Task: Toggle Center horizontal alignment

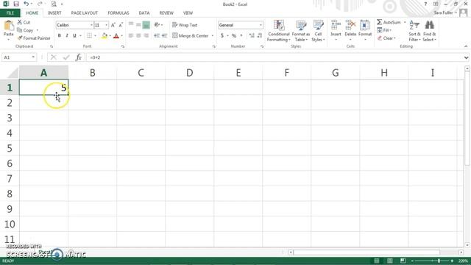Action: tap(138, 35)
